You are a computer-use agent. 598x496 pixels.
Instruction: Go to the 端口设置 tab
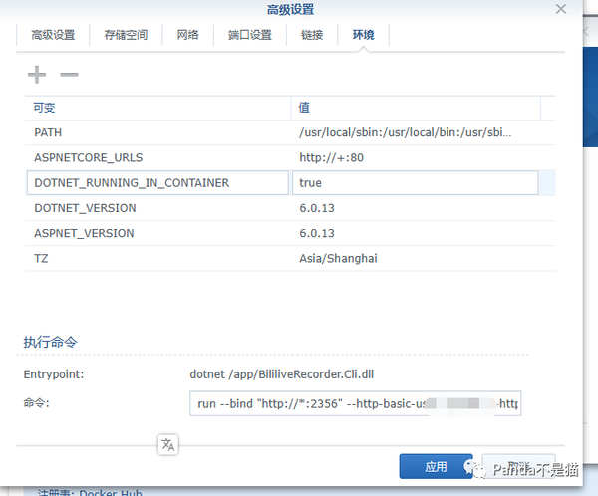click(x=250, y=35)
